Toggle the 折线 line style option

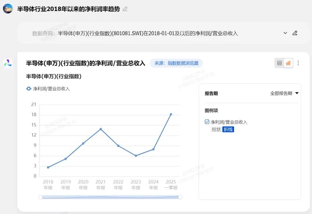click(228, 129)
